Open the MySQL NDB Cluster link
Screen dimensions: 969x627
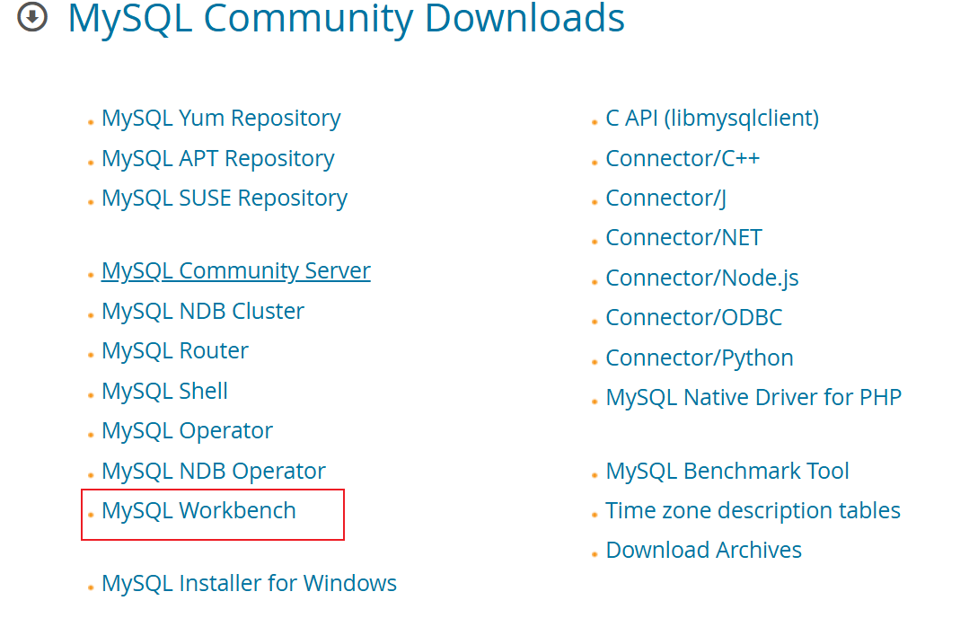click(x=203, y=311)
